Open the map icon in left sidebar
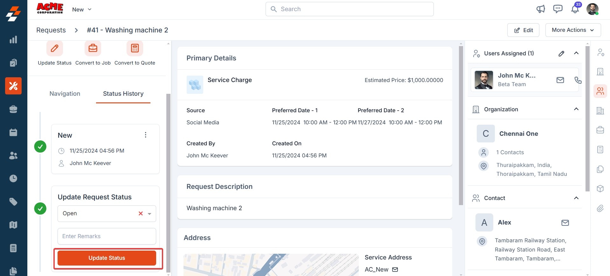 coord(13,225)
